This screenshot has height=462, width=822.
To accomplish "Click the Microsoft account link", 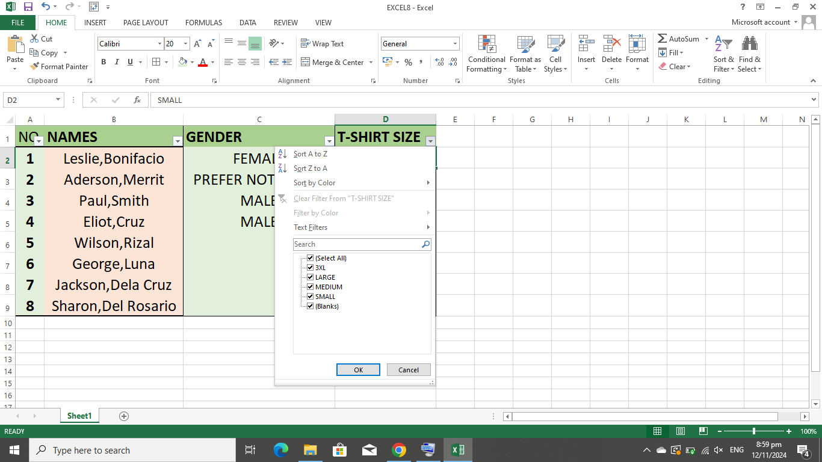I will (x=761, y=22).
